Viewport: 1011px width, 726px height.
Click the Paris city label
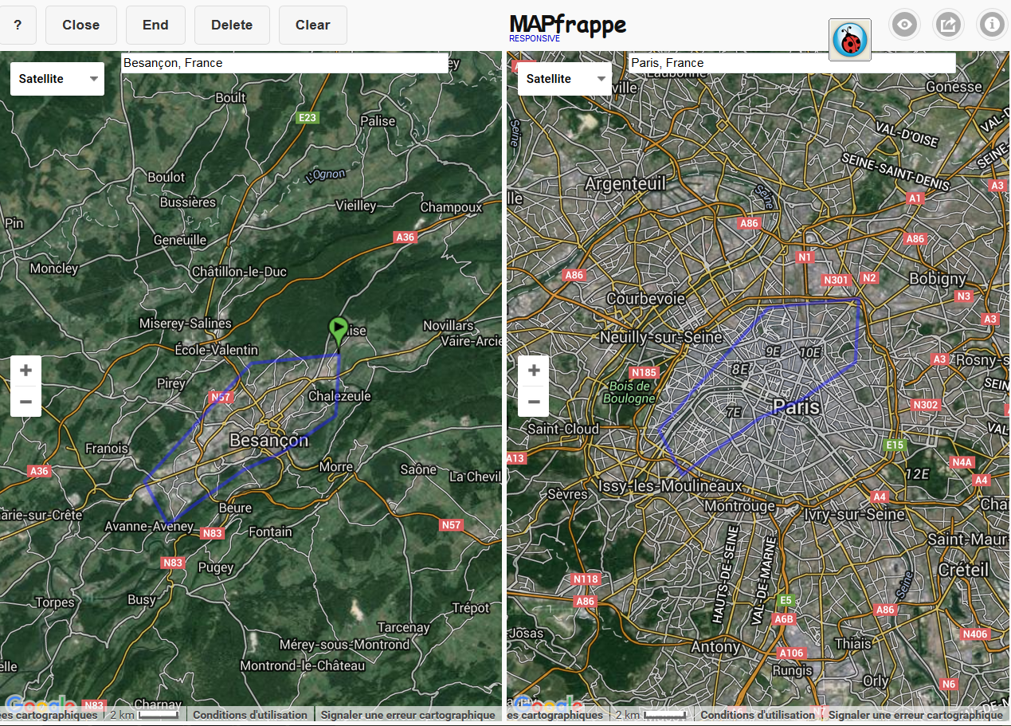click(796, 407)
